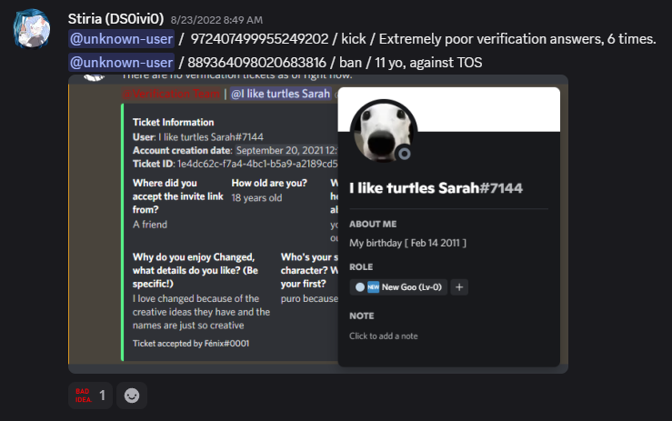
Task: Click the 'My birthday [ Feb 14 2011 ]' text
Action: pyautogui.click(x=407, y=243)
